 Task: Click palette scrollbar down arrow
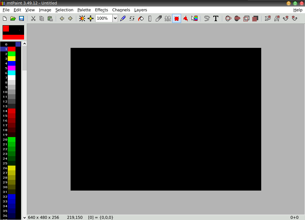tap(24, 218)
